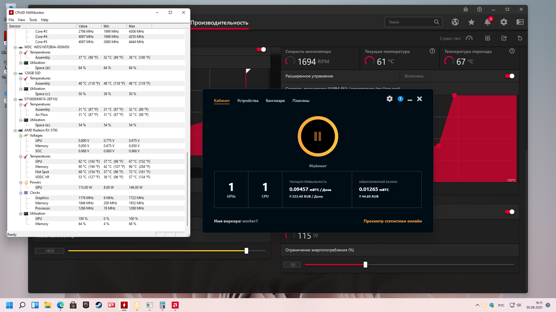The image size is (556, 312).
Task: Toggle the switch above the 115 W readout
Action: click(509, 212)
